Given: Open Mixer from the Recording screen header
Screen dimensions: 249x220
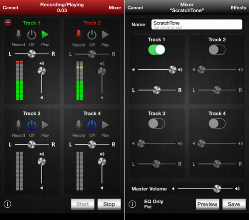Looking at the screenshot, I should [x=115, y=8].
